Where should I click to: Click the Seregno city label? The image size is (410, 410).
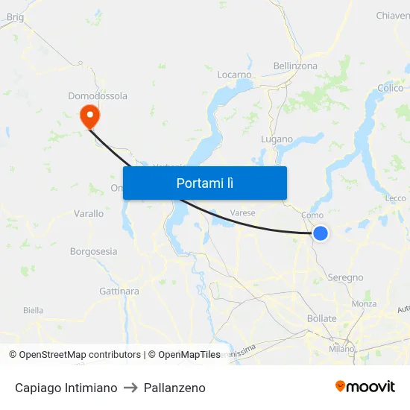click(345, 277)
